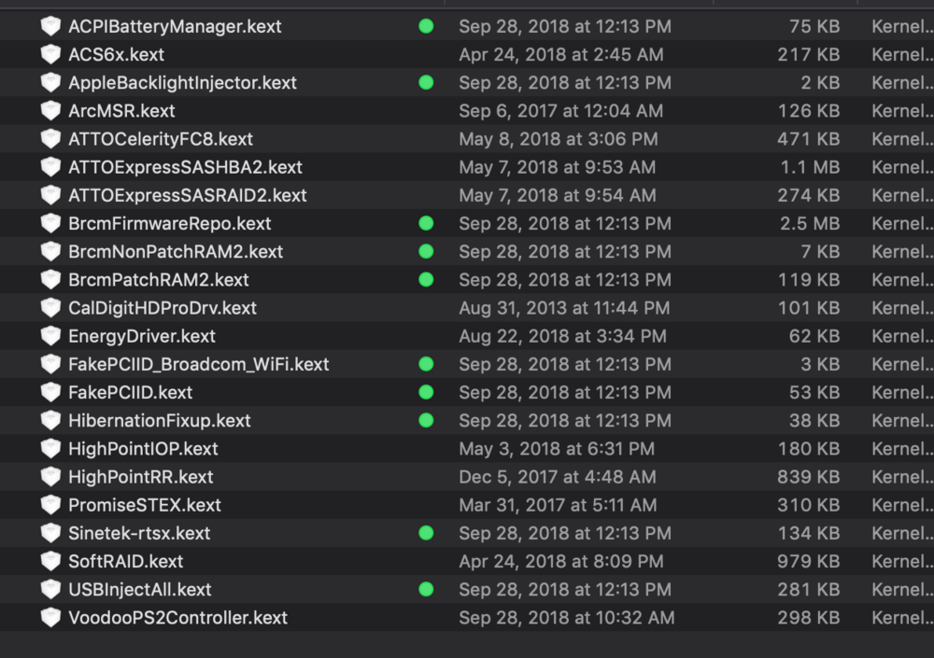Viewport: 934px width, 658px height.
Task: Click the green indicator for FakePCIID_Broadcom_WiFi.kext
Action: point(426,364)
